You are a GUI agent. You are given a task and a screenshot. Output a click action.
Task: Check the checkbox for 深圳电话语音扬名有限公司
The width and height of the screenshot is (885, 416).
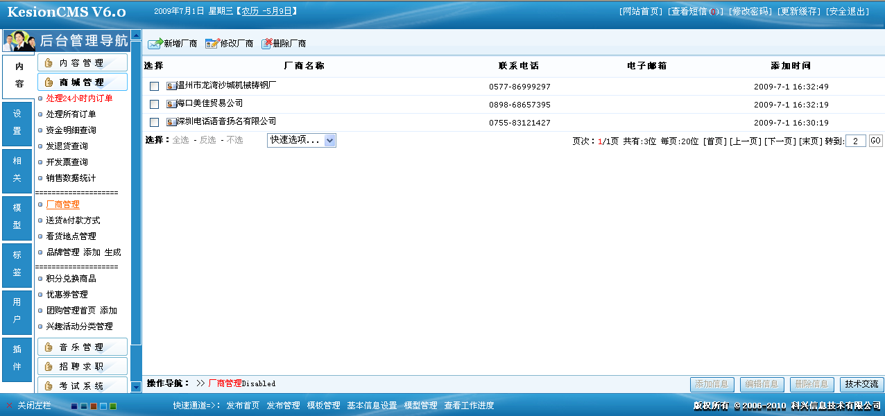coord(155,122)
